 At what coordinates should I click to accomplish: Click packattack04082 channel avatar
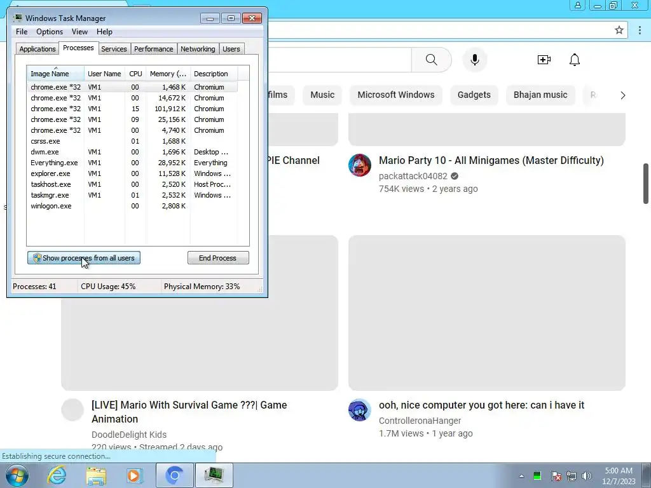point(360,165)
